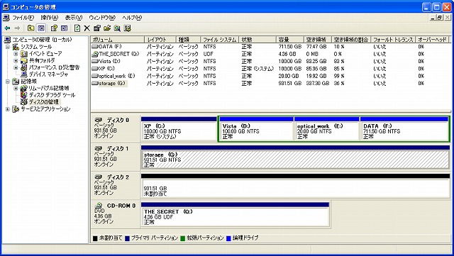Expand the イベント ビューア node
The height and width of the screenshot is (256, 454).
point(16,54)
